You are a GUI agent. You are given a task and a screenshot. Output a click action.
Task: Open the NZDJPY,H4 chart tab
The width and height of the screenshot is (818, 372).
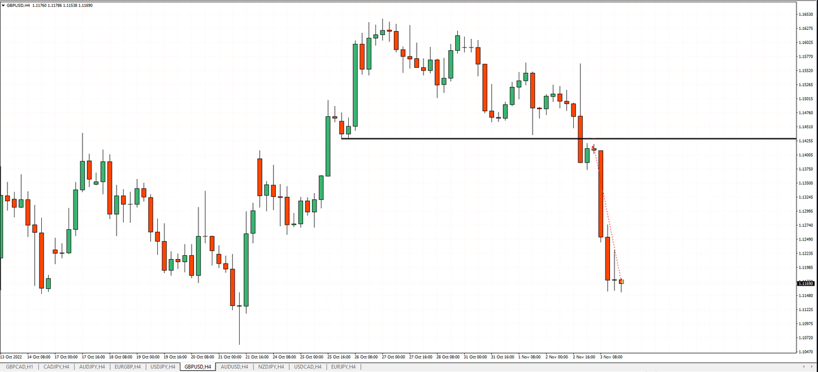271,367
